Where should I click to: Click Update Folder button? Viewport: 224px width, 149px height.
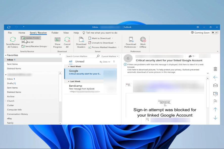(31, 38)
